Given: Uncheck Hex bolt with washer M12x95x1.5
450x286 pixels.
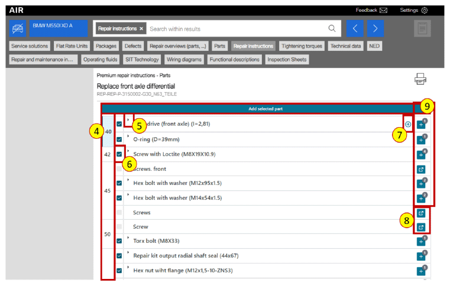Looking at the screenshot, I should click(x=119, y=183).
